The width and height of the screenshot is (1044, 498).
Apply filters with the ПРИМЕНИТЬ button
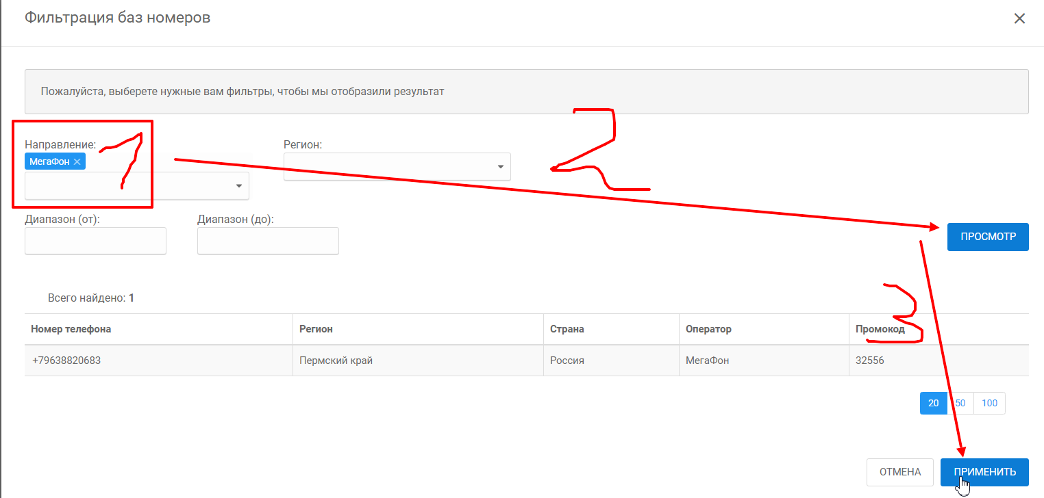[x=984, y=472]
